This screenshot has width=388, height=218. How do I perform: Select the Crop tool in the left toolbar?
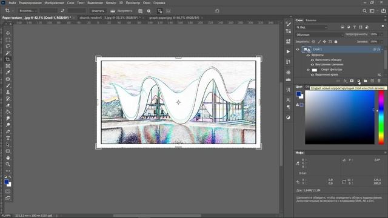(x=8, y=59)
